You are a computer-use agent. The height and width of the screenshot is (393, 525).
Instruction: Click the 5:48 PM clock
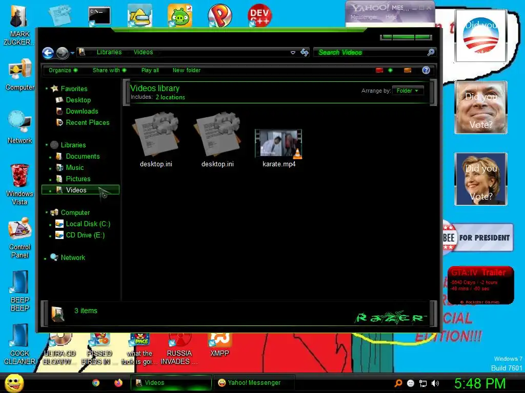[480, 383]
